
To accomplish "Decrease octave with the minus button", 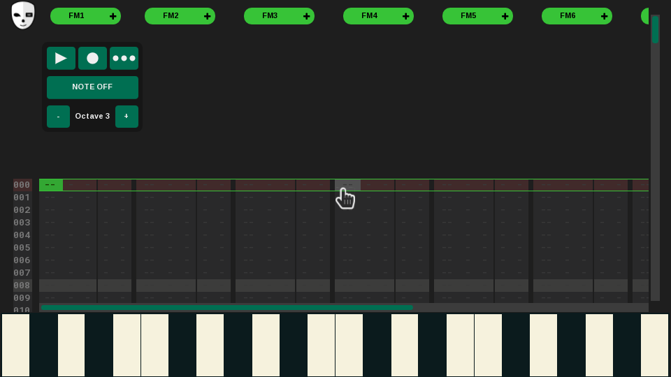I will coord(58,117).
